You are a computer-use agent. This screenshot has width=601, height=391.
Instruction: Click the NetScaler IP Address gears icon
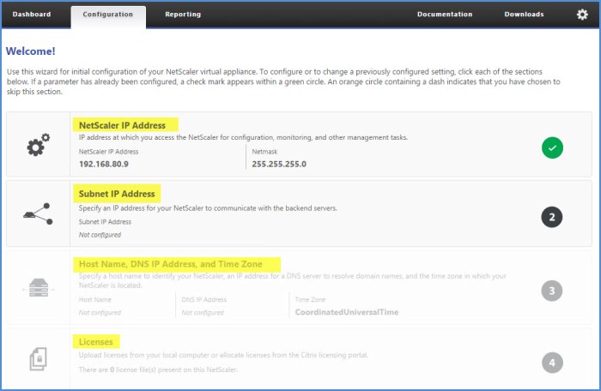(38, 146)
